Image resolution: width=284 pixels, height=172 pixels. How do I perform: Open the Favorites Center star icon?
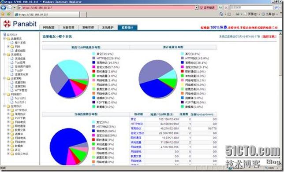[x=3, y=14]
